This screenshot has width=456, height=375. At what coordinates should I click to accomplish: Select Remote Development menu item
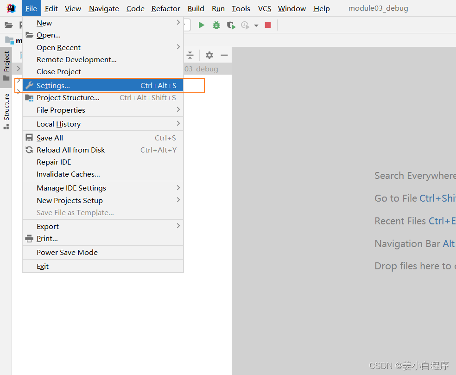103,60
